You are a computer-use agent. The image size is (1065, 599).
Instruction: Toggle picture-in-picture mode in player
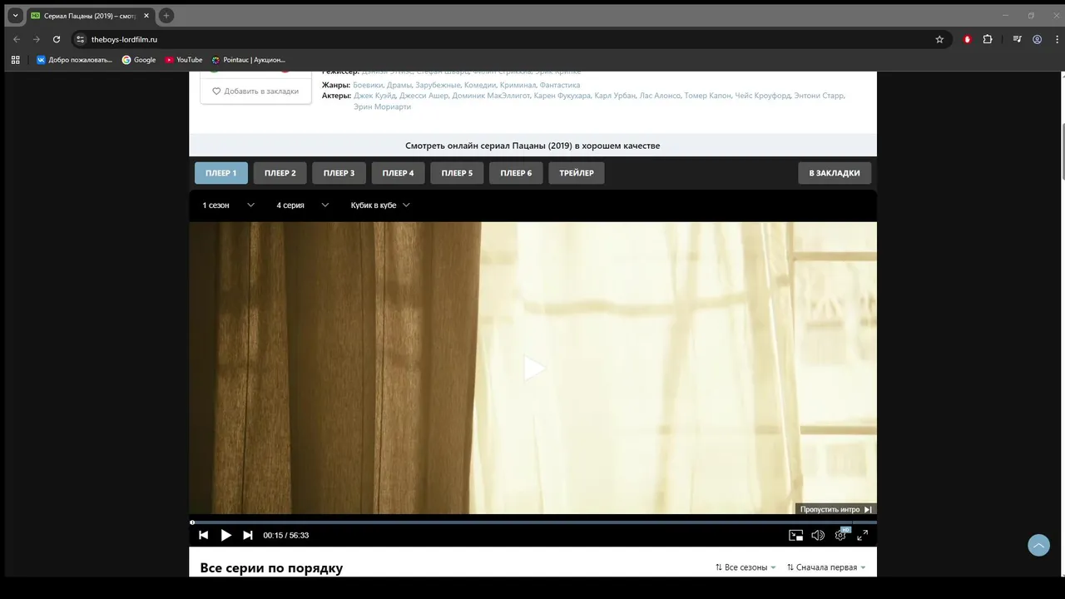pos(796,535)
